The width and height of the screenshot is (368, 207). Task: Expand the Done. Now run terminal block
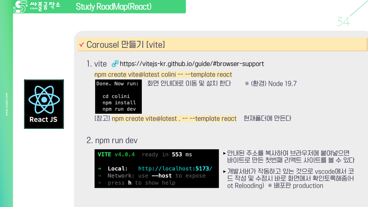[x=118, y=96]
